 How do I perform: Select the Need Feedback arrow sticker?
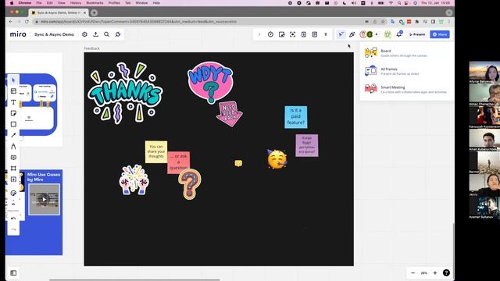coord(229,114)
